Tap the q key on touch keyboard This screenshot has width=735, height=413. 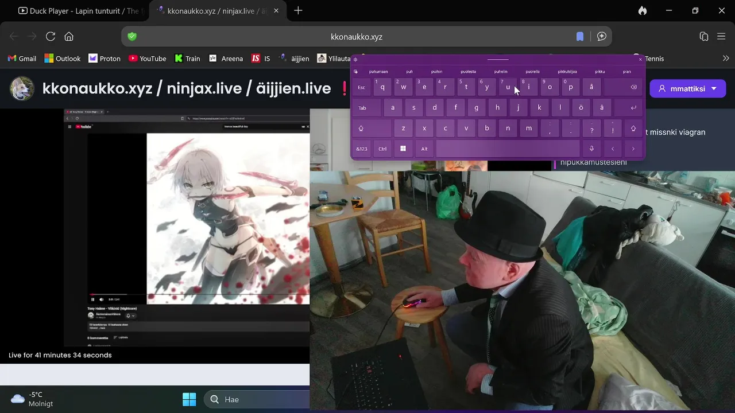pyautogui.click(x=382, y=87)
